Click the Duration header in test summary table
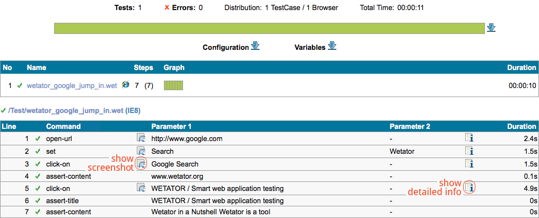This screenshot has width=539, height=218. point(521,67)
